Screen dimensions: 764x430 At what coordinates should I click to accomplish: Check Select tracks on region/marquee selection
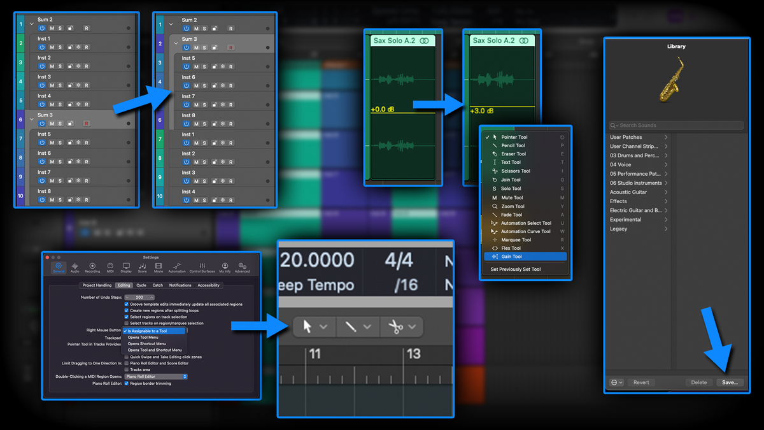pos(126,323)
